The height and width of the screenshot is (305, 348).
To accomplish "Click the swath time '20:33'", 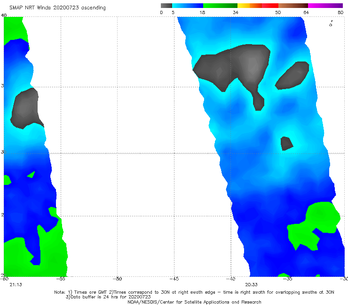I will pos(251,285).
